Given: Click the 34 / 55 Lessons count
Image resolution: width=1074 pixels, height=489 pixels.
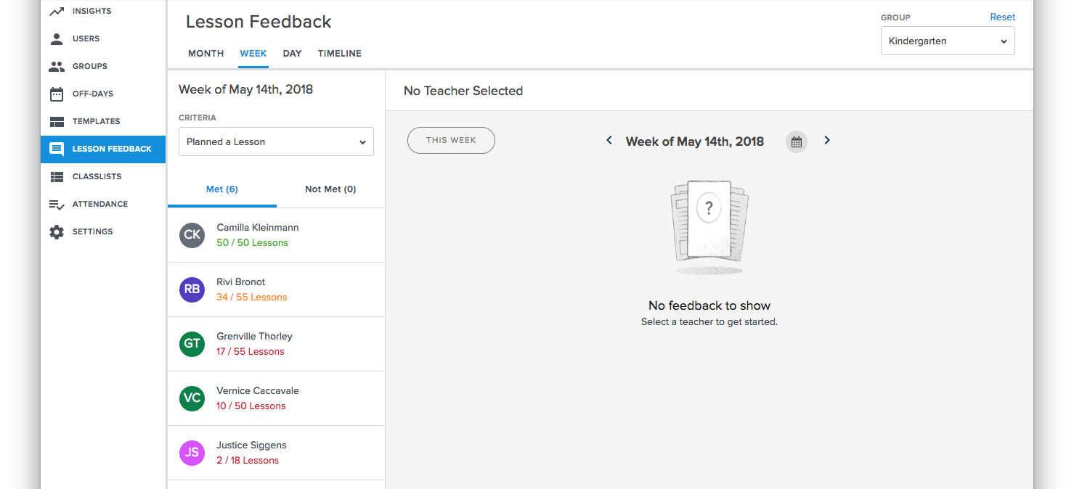Looking at the screenshot, I should (x=252, y=297).
